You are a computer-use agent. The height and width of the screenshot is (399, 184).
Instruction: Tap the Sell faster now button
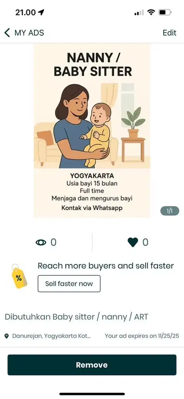click(x=69, y=283)
